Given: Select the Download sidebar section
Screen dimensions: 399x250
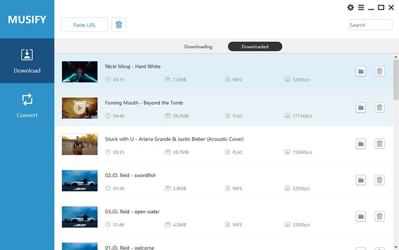Looking at the screenshot, I should tap(27, 61).
